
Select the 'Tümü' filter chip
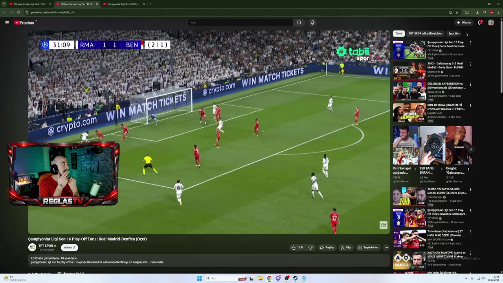point(399,33)
